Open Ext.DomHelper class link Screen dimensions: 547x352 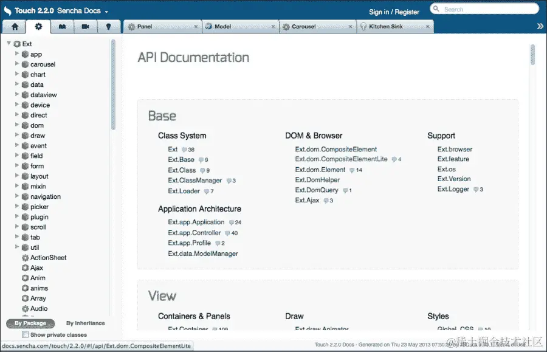click(317, 180)
